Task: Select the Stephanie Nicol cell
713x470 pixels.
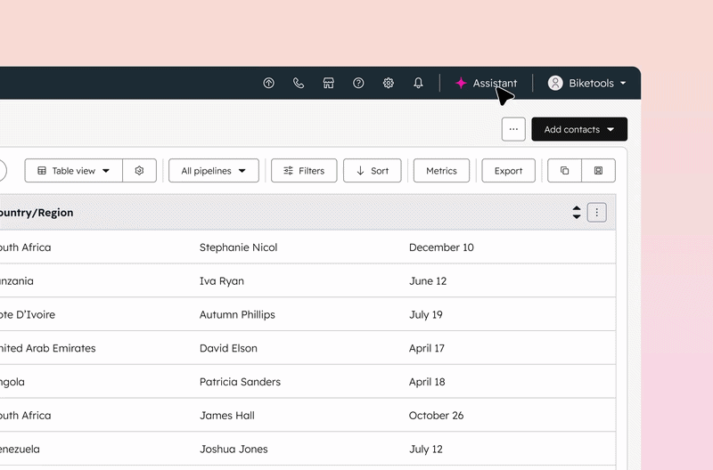Action: point(238,247)
